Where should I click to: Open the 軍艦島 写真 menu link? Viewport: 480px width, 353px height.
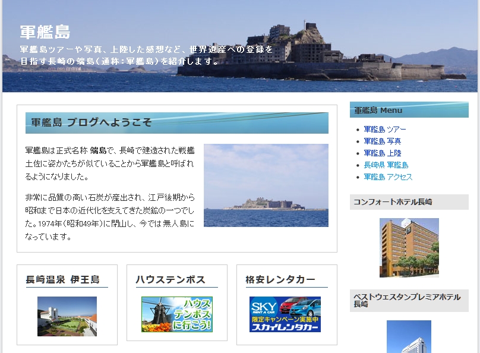pos(383,141)
